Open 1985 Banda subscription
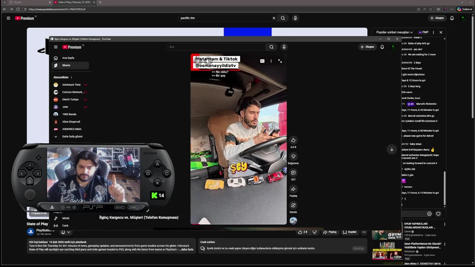This screenshot has height=267, width=475. point(71,114)
